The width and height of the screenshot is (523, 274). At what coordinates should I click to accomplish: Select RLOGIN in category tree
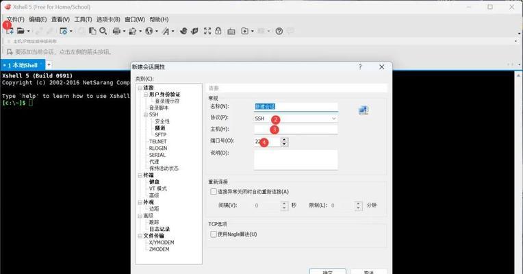coord(157,148)
